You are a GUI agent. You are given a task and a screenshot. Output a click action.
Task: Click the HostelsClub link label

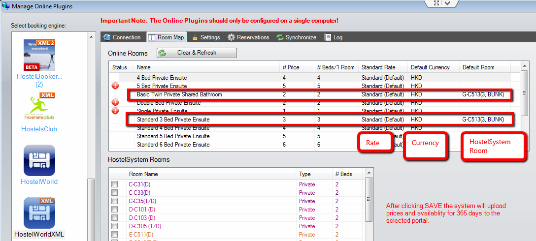(39, 129)
